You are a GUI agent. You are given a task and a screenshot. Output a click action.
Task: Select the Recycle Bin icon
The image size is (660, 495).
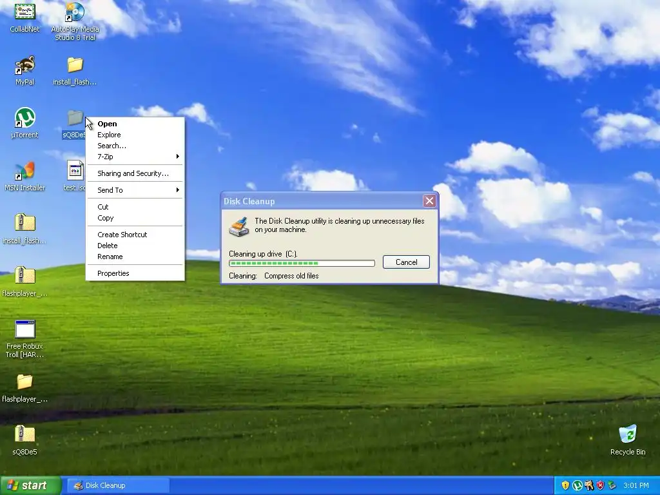click(x=628, y=434)
